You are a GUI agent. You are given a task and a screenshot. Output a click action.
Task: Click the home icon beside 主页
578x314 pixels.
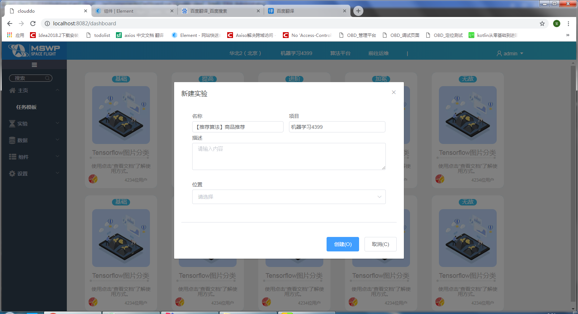coord(12,90)
